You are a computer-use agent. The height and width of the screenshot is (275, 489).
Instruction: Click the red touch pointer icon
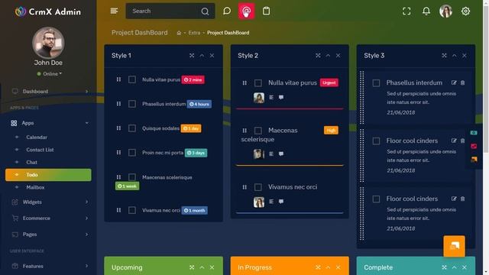pos(246,11)
